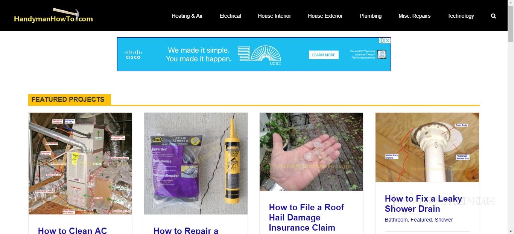This screenshot has height=234, width=514.
Task: Open the site search magnifier icon
Action: point(493,16)
